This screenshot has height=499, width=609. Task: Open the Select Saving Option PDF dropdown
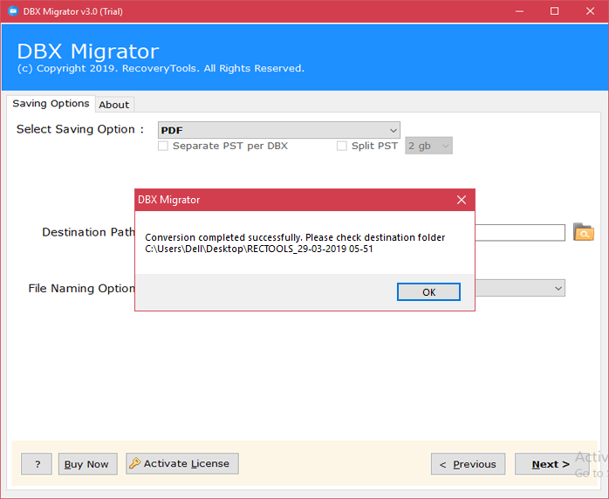point(278,130)
